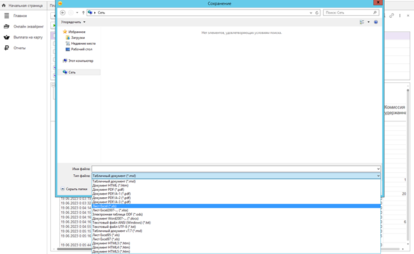
Task: Click the 1C logo icon in dialog title
Action: tap(60, 3)
